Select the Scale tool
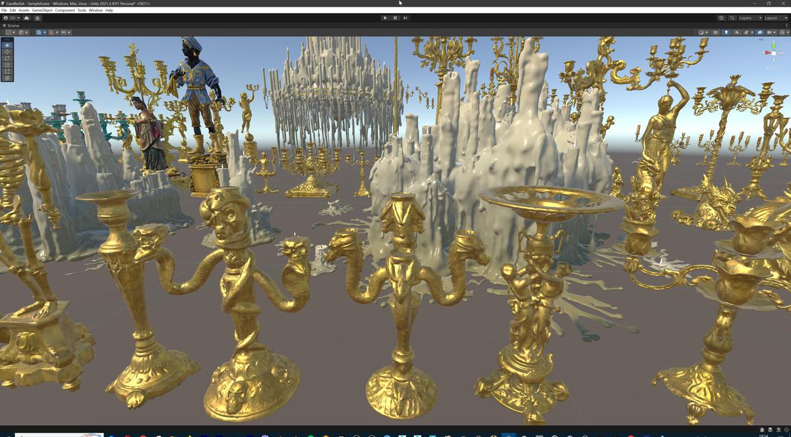 coord(6,65)
